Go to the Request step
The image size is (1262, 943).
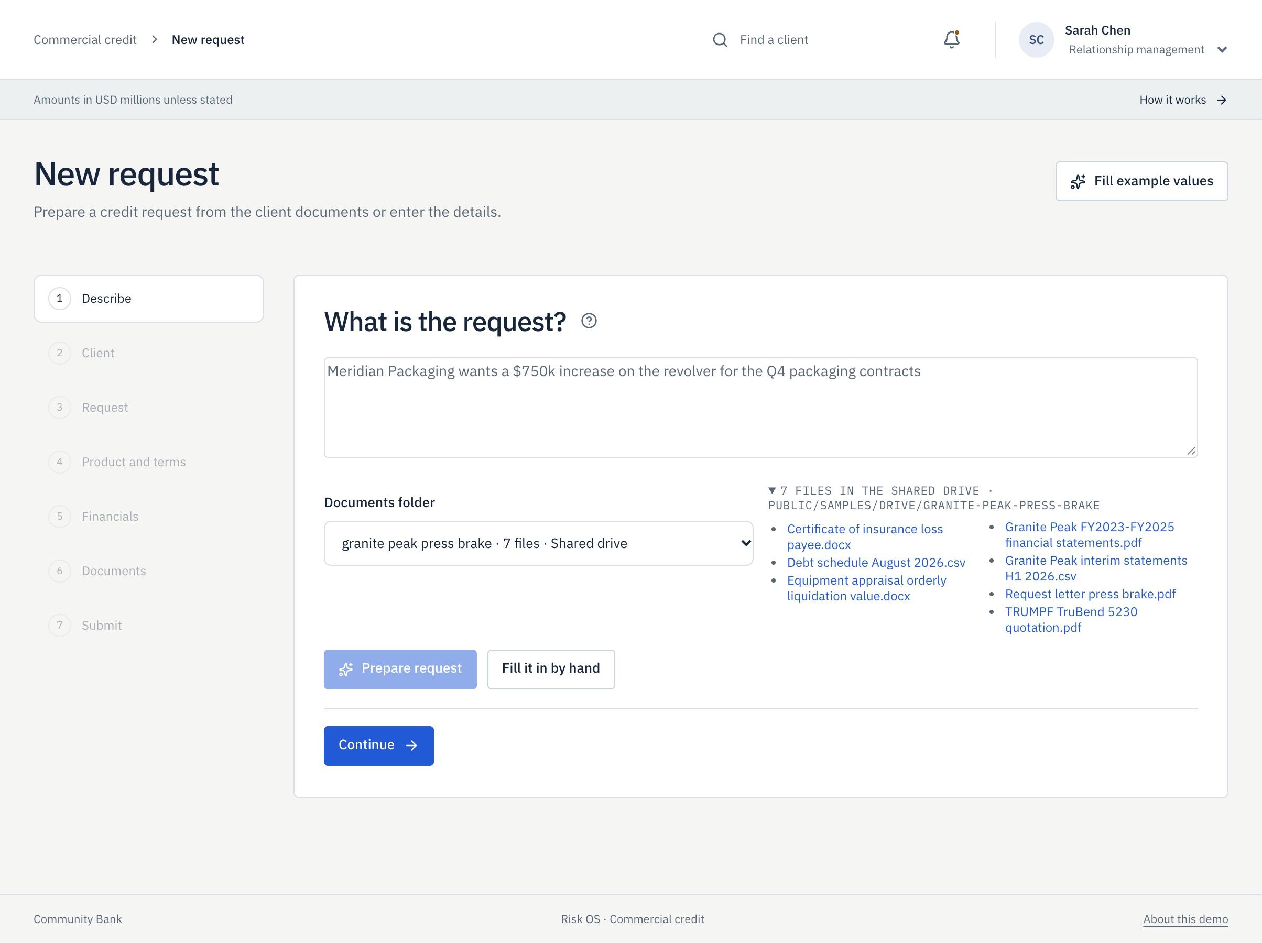click(x=148, y=407)
